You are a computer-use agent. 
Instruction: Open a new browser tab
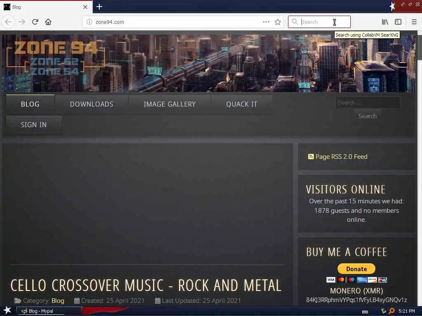tap(99, 7)
